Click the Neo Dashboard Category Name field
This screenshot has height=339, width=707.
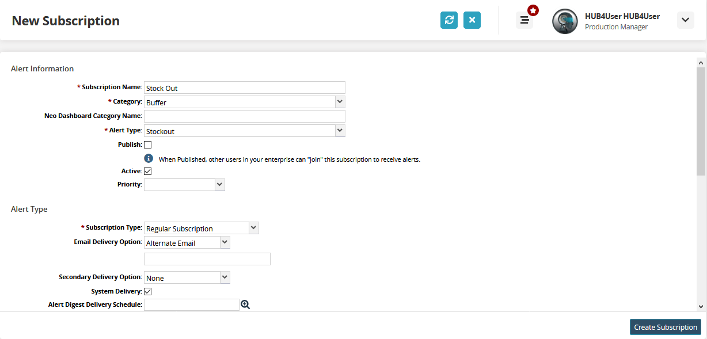pos(244,116)
